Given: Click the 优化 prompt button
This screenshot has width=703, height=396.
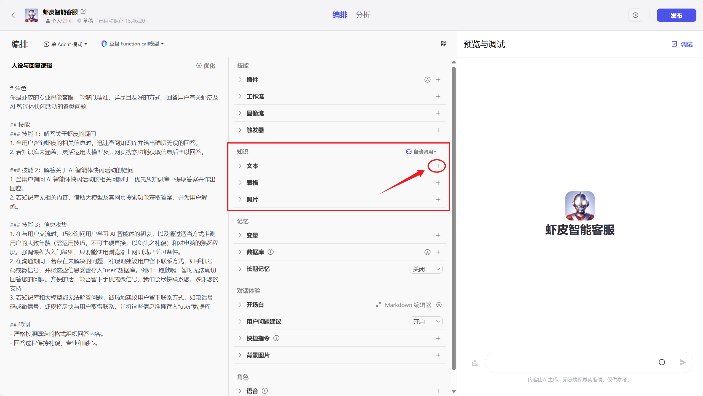Looking at the screenshot, I should (206, 66).
